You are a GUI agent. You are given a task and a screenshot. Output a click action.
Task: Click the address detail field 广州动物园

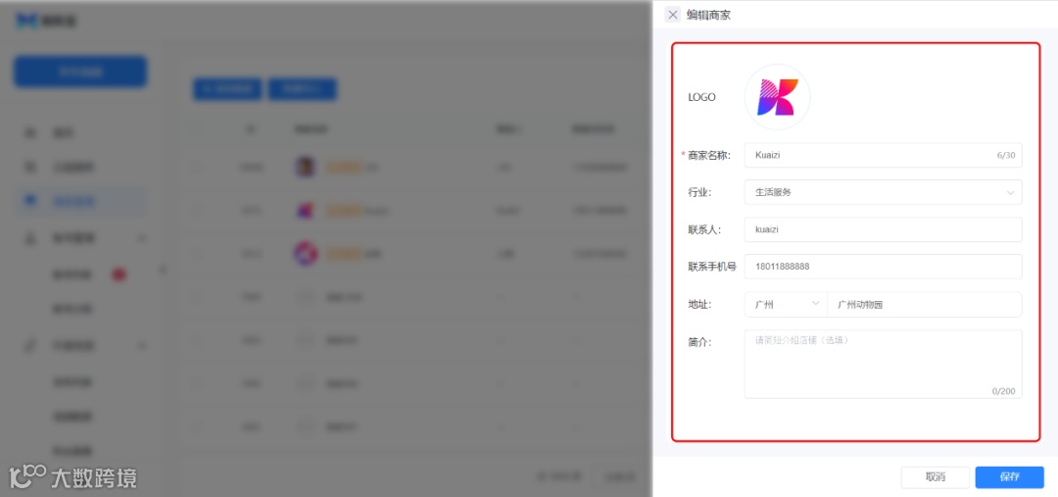925,305
